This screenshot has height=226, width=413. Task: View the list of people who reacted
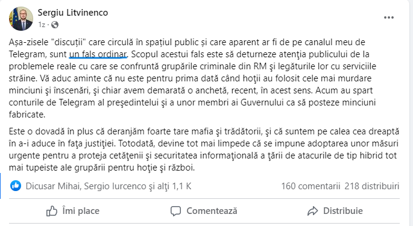click(x=109, y=186)
